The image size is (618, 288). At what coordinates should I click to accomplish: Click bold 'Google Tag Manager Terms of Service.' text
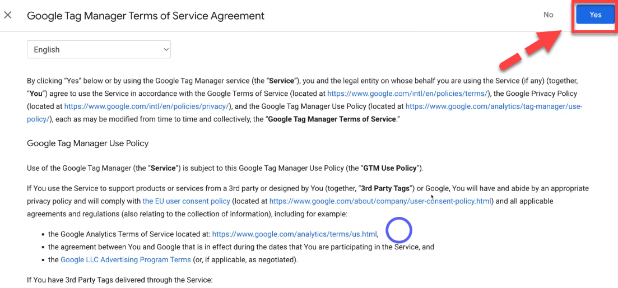(333, 119)
